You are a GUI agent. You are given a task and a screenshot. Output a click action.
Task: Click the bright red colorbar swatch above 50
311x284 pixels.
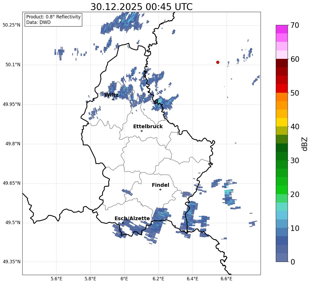pyautogui.click(x=282, y=89)
